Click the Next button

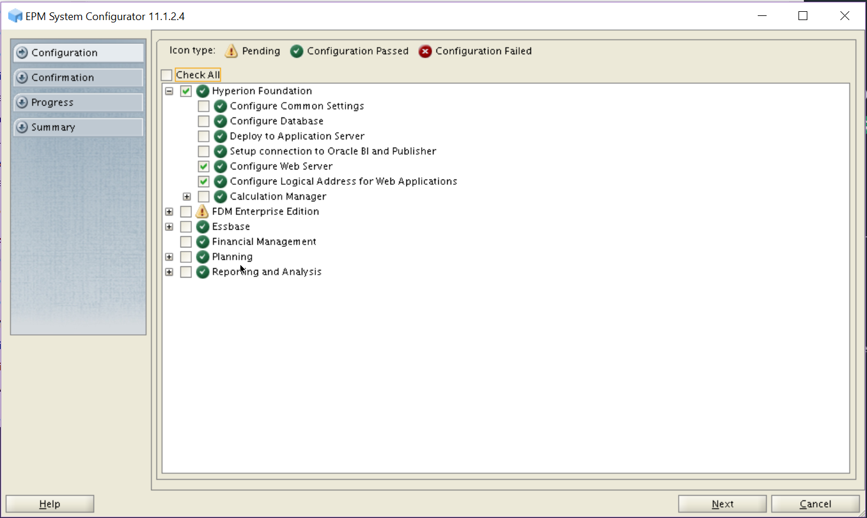click(x=722, y=504)
